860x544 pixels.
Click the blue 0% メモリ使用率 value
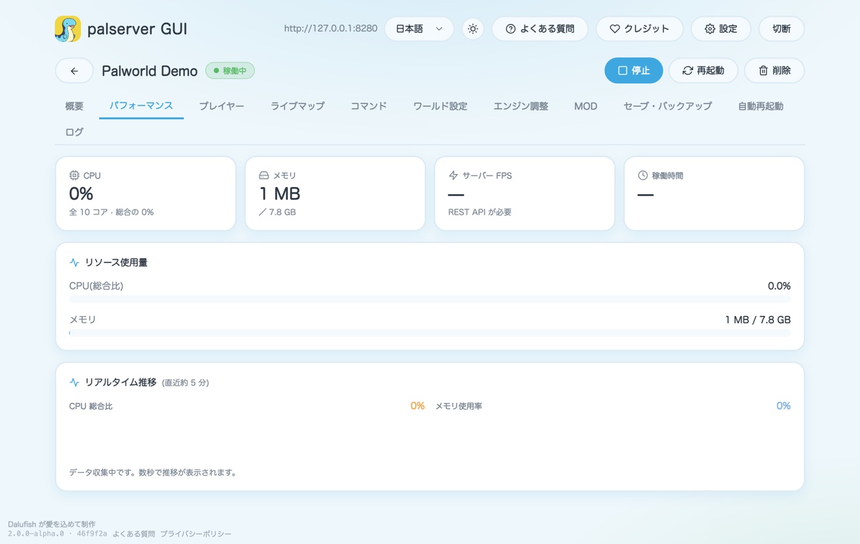pyautogui.click(x=783, y=406)
